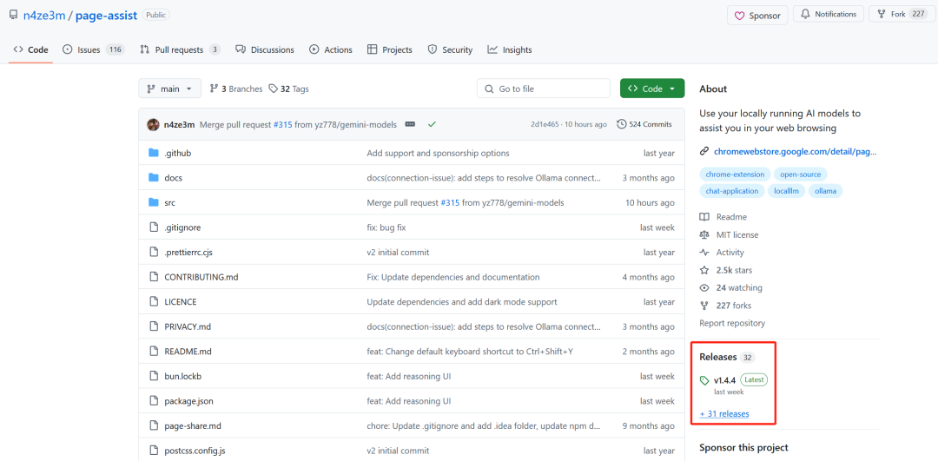Image resolution: width=938 pixels, height=461 pixels.
Task: Open page-assist repository name link
Action: [x=107, y=15]
